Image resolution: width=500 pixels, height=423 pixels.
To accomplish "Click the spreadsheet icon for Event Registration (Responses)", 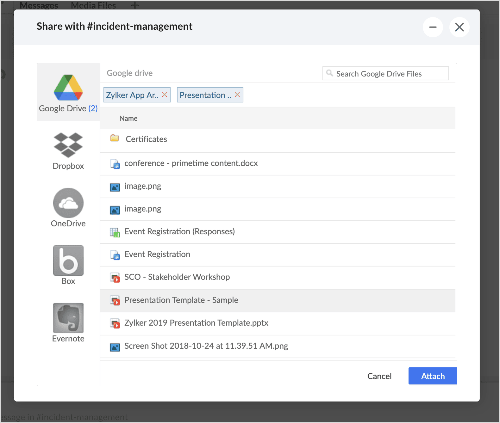I will click(x=115, y=232).
